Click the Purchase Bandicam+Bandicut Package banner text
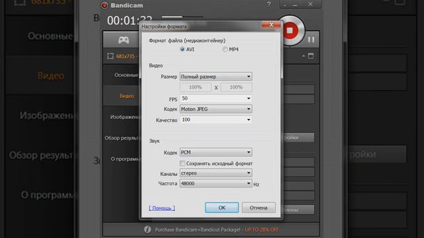The width and height of the screenshot is (424, 238). click(197, 229)
